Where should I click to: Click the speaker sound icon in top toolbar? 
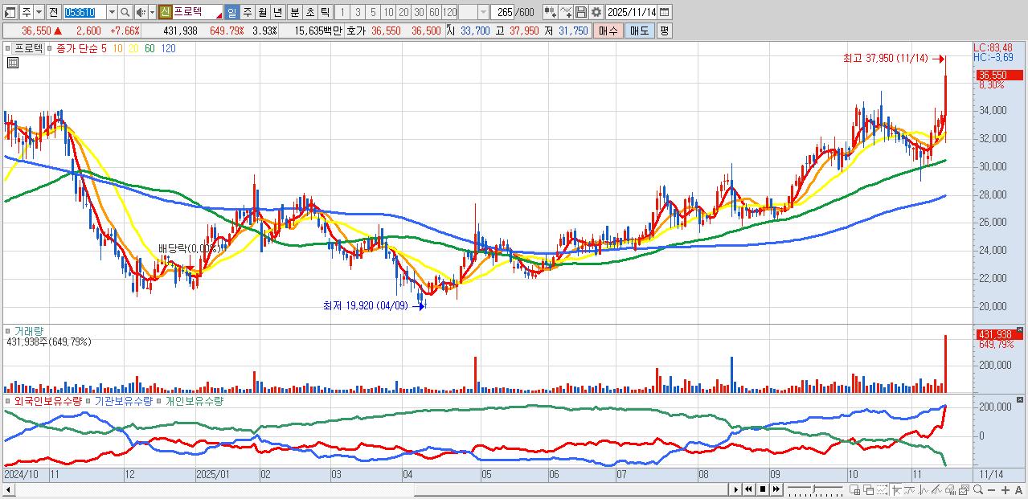click(x=141, y=12)
